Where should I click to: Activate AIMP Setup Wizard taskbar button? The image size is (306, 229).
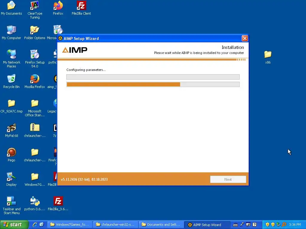(207, 225)
